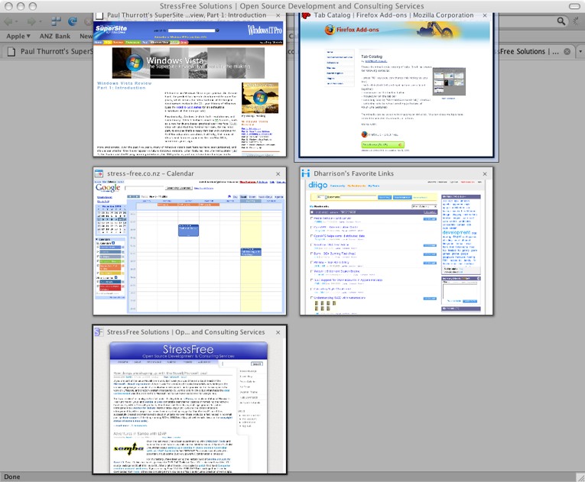
Task: Switch to the StressFree Solutions tab in tab bar
Action: [534, 51]
